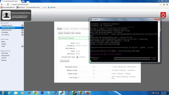The width and height of the screenshot is (169, 95).
Task: Select Virtual Private Servers in the sidebar
Action: point(12,28)
